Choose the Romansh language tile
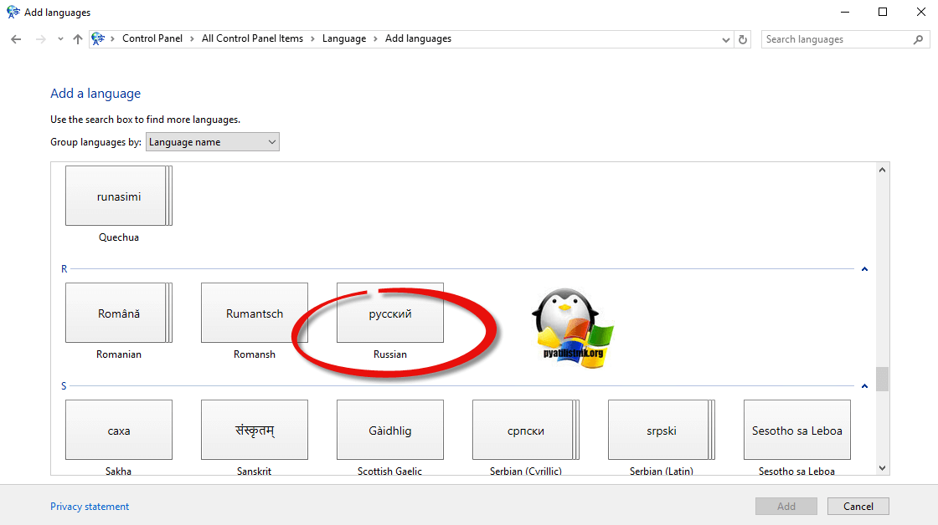Screen dimensions: 938x525 tap(255, 313)
